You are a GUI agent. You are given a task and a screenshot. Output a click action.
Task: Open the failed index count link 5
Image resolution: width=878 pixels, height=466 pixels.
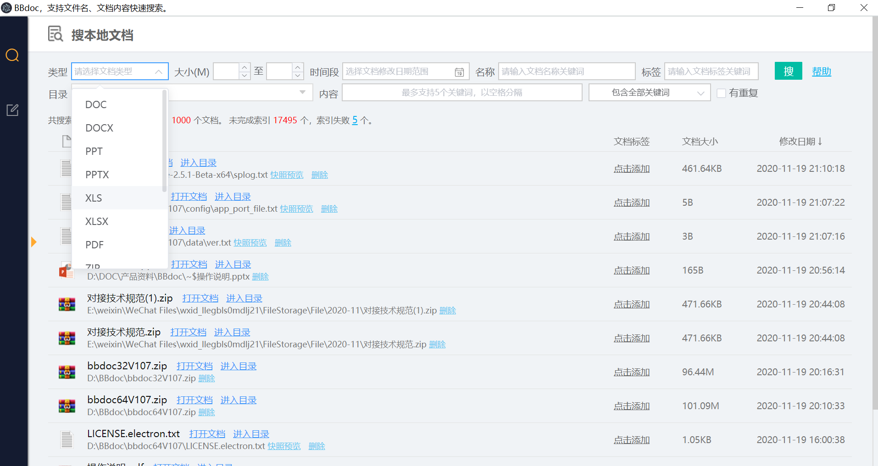click(x=355, y=120)
